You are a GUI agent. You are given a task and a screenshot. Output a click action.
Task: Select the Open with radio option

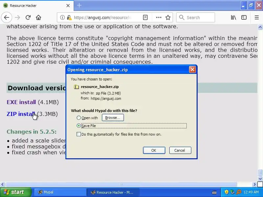(79, 118)
